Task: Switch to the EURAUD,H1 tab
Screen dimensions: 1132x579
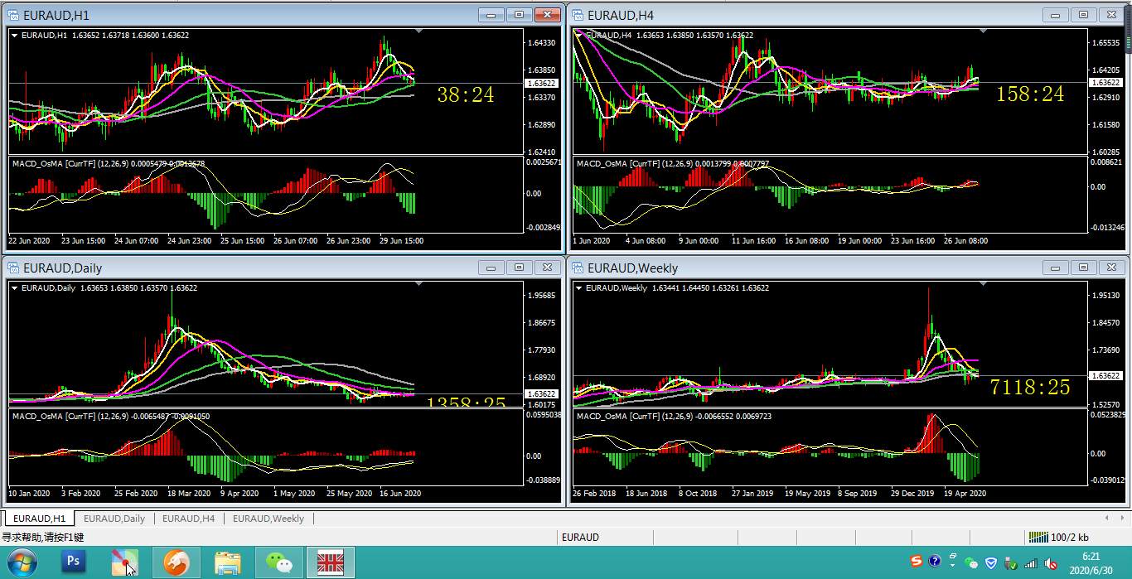Action: (39, 519)
